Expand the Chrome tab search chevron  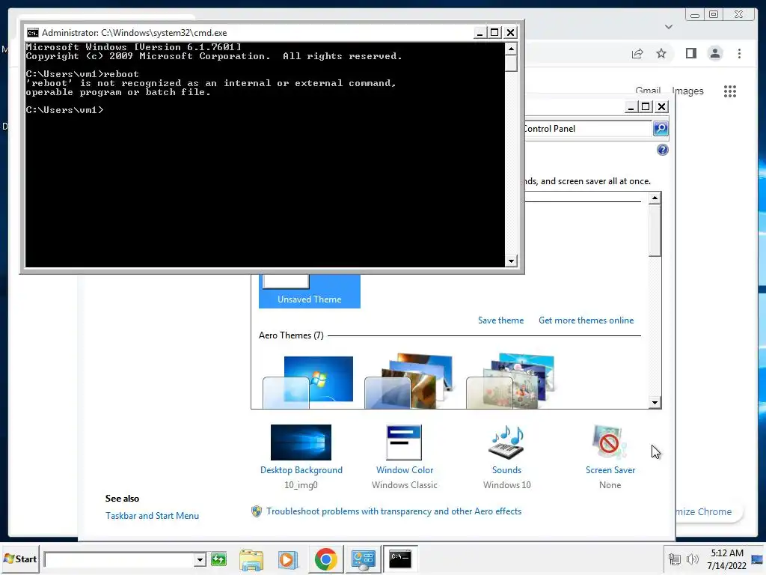click(x=669, y=27)
